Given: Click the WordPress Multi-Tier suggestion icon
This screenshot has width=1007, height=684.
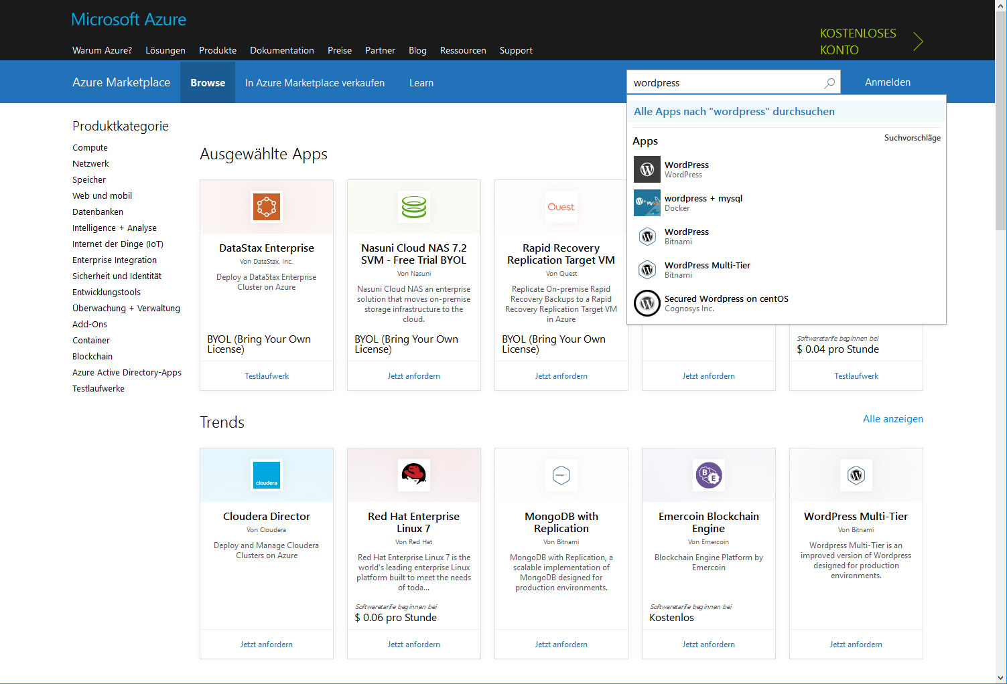Looking at the screenshot, I should (x=647, y=270).
